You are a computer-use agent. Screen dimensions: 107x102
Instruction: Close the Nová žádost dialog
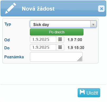pyautogui.click(x=101, y=9)
